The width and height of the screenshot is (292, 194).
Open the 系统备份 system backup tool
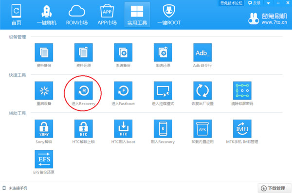pyautogui.click(x=123, y=55)
